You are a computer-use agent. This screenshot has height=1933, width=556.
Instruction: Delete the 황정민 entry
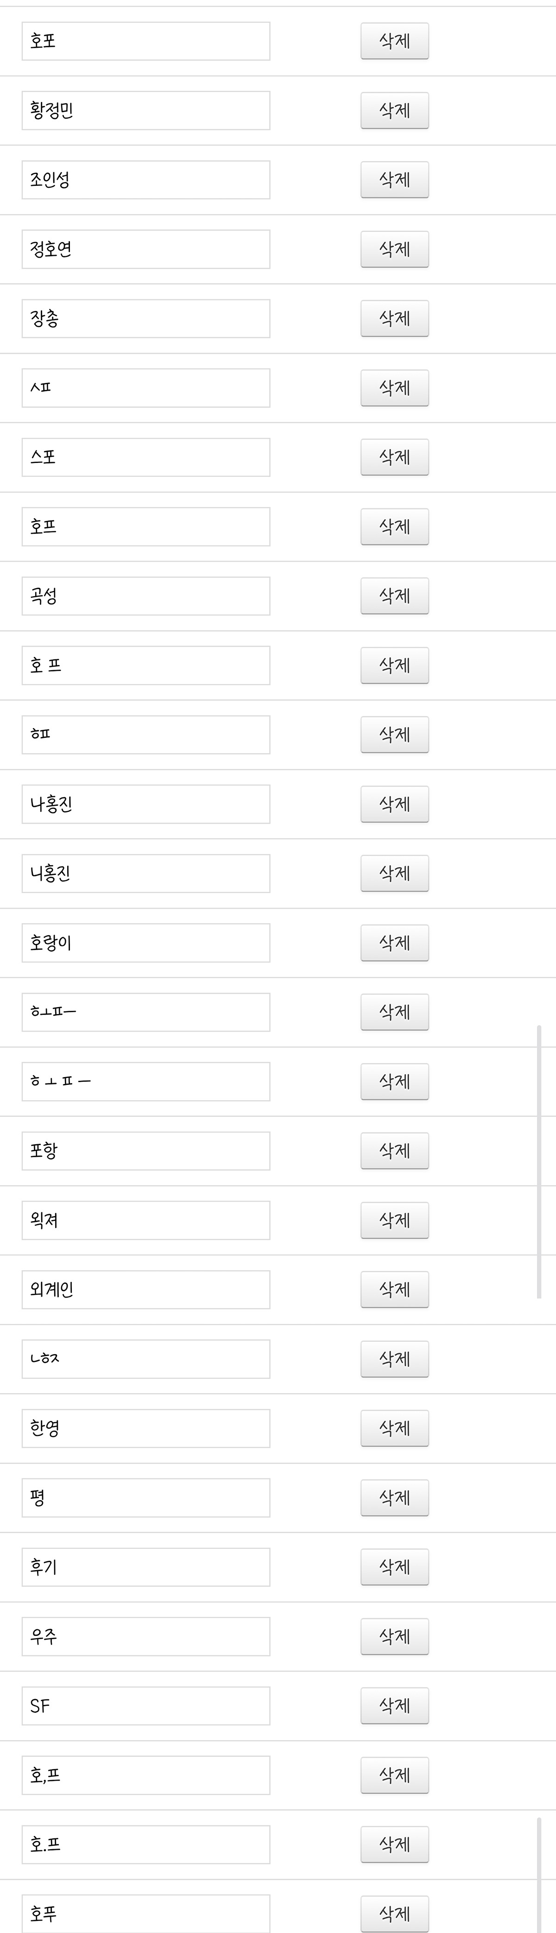[x=395, y=110]
